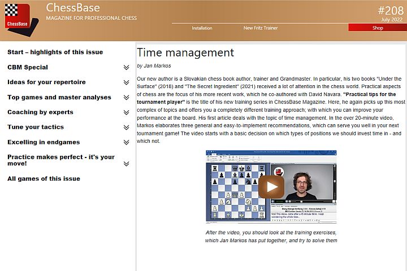Click the ChessBase logo icon
Image resolution: width=407 pixels, height=271 pixels.
(21, 20)
